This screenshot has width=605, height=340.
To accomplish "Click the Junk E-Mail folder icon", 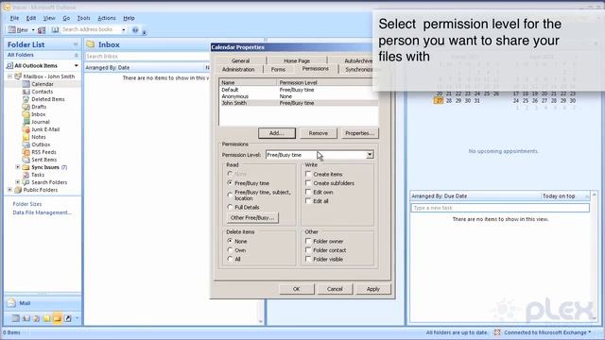I will click(x=26, y=129).
